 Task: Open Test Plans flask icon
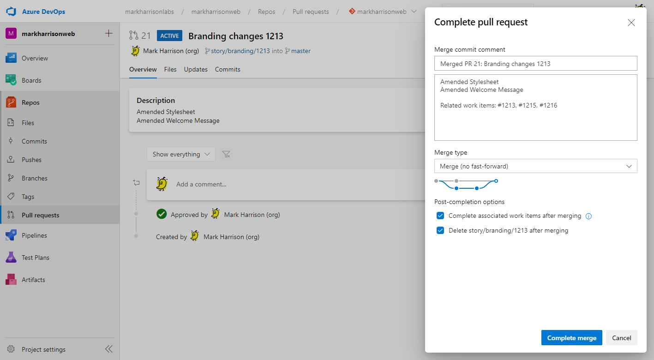tap(11, 258)
